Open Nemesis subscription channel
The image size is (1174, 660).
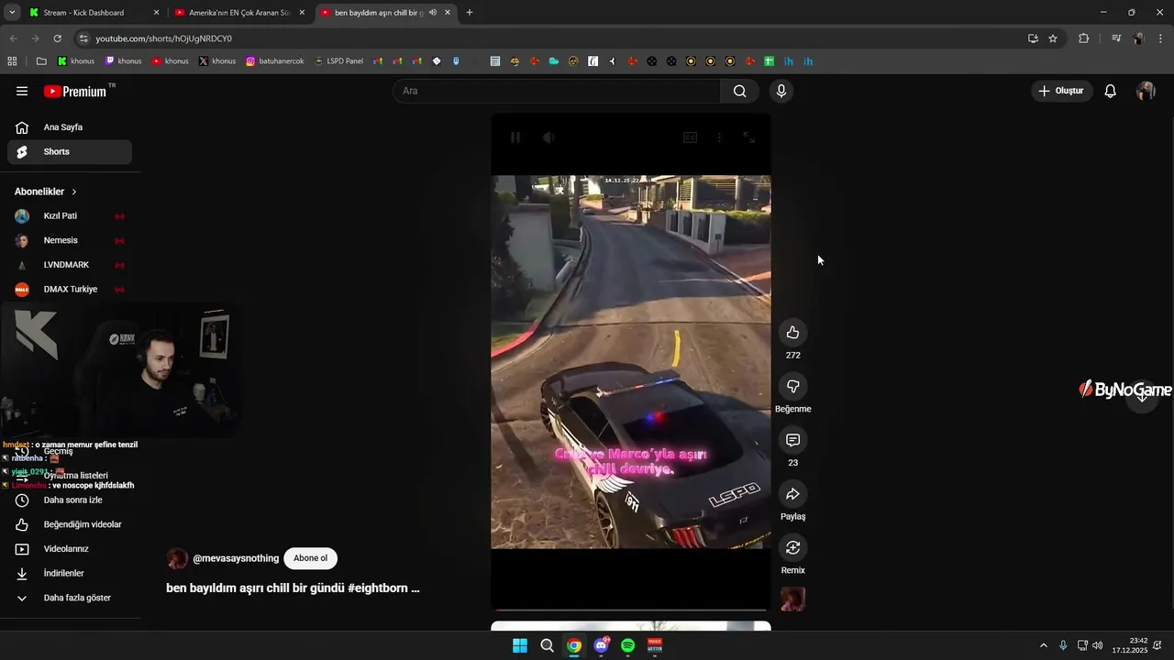[x=70, y=240]
